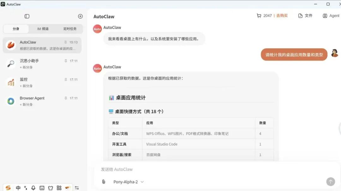Open the Agent settings button

click(x=331, y=16)
